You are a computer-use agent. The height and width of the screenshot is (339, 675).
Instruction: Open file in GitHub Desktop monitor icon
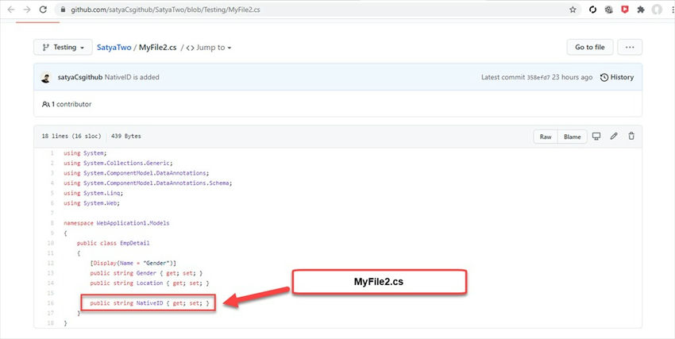pyautogui.click(x=596, y=137)
